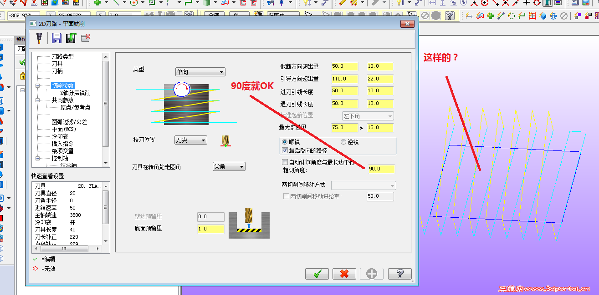The image size is (599, 295).
Task: Click the 退刀引线长度 percent field 50.0
Action: click(x=345, y=104)
